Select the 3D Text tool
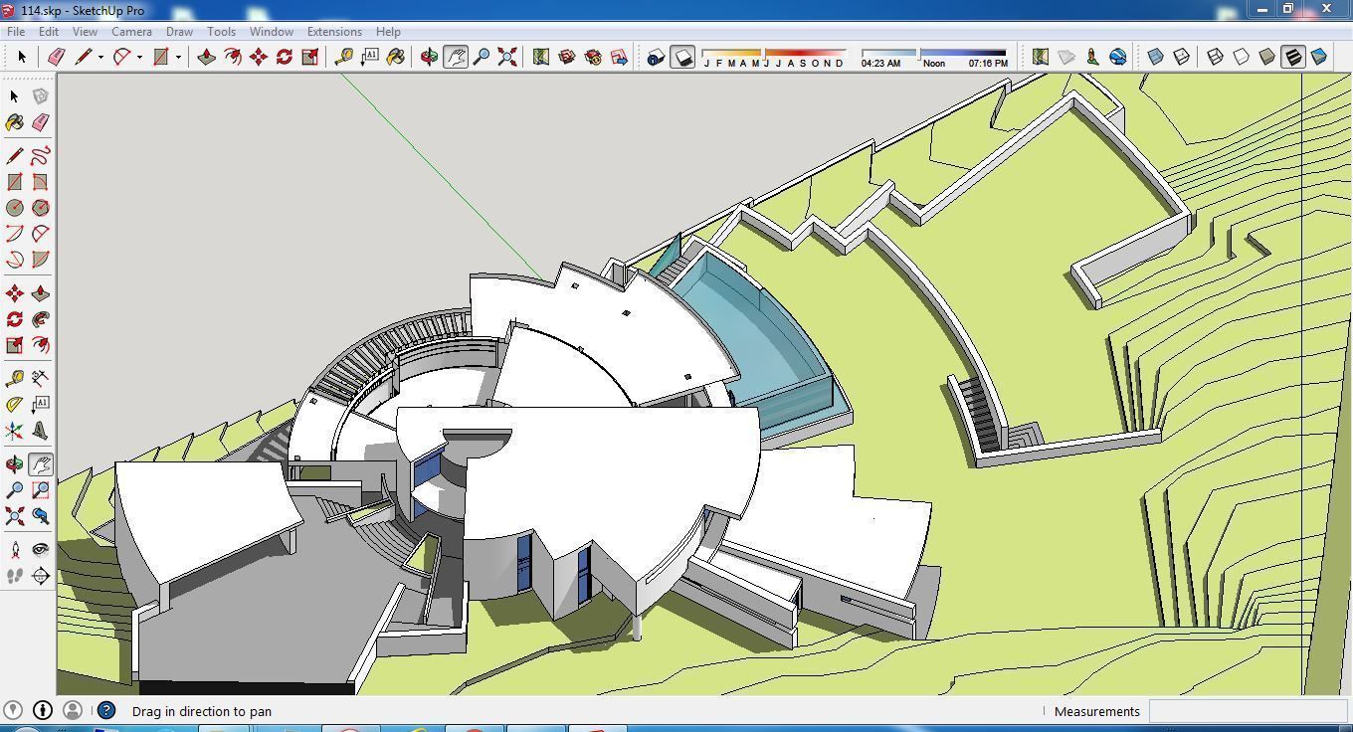Image resolution: width=1353 pixels, height=732 pixels. click(41, 431)
